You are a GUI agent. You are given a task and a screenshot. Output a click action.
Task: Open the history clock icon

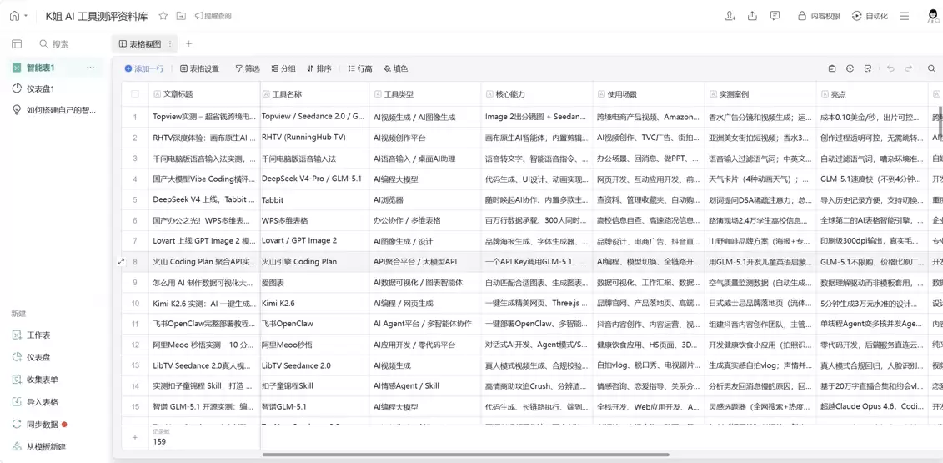(x=850, y=68)
